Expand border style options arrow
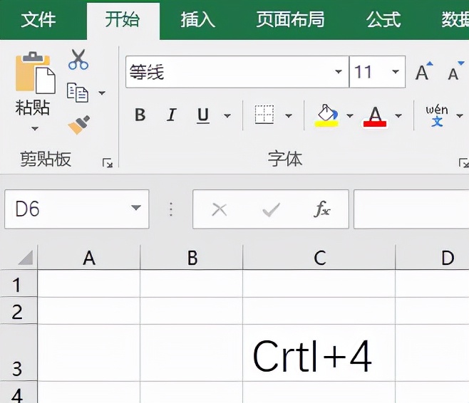The image size is (469, 403). 289,115
